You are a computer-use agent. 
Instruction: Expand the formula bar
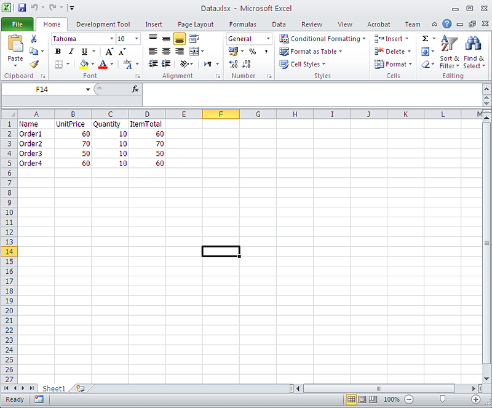486,89
